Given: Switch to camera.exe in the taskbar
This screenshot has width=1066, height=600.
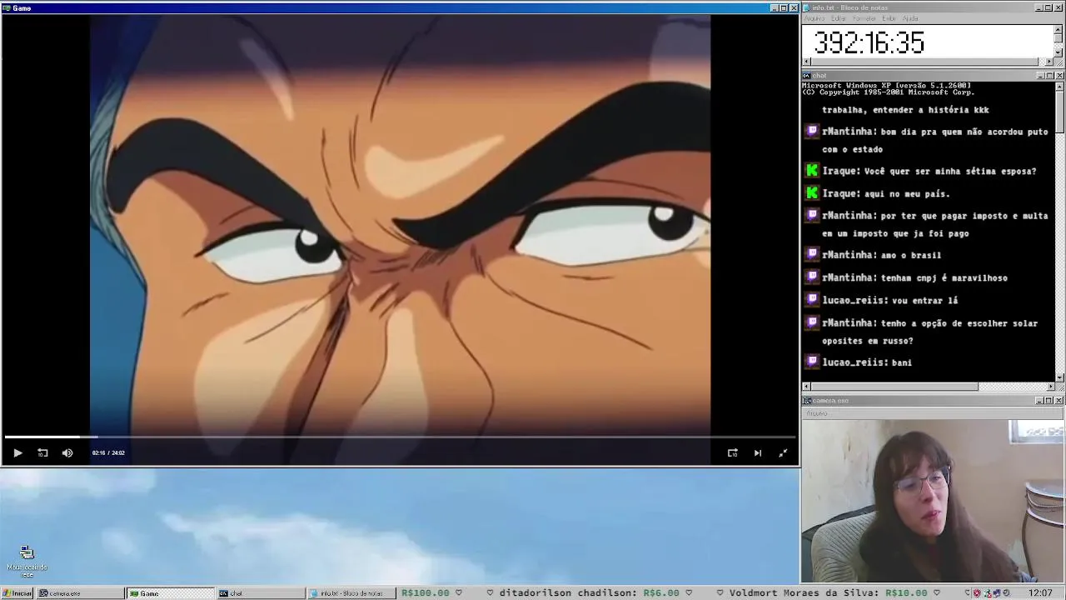Looking at the screenshot, I should (81, 593).
